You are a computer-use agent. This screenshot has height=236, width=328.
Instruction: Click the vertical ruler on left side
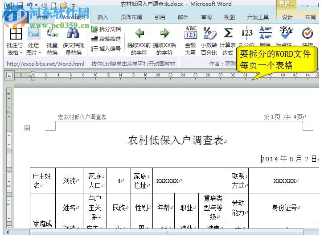[x=9, y=159]
